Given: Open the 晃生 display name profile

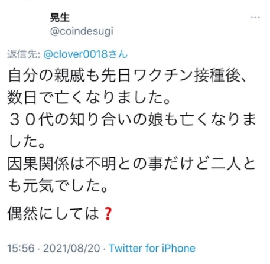Looking at the screenshot, I should pos(60,18).
